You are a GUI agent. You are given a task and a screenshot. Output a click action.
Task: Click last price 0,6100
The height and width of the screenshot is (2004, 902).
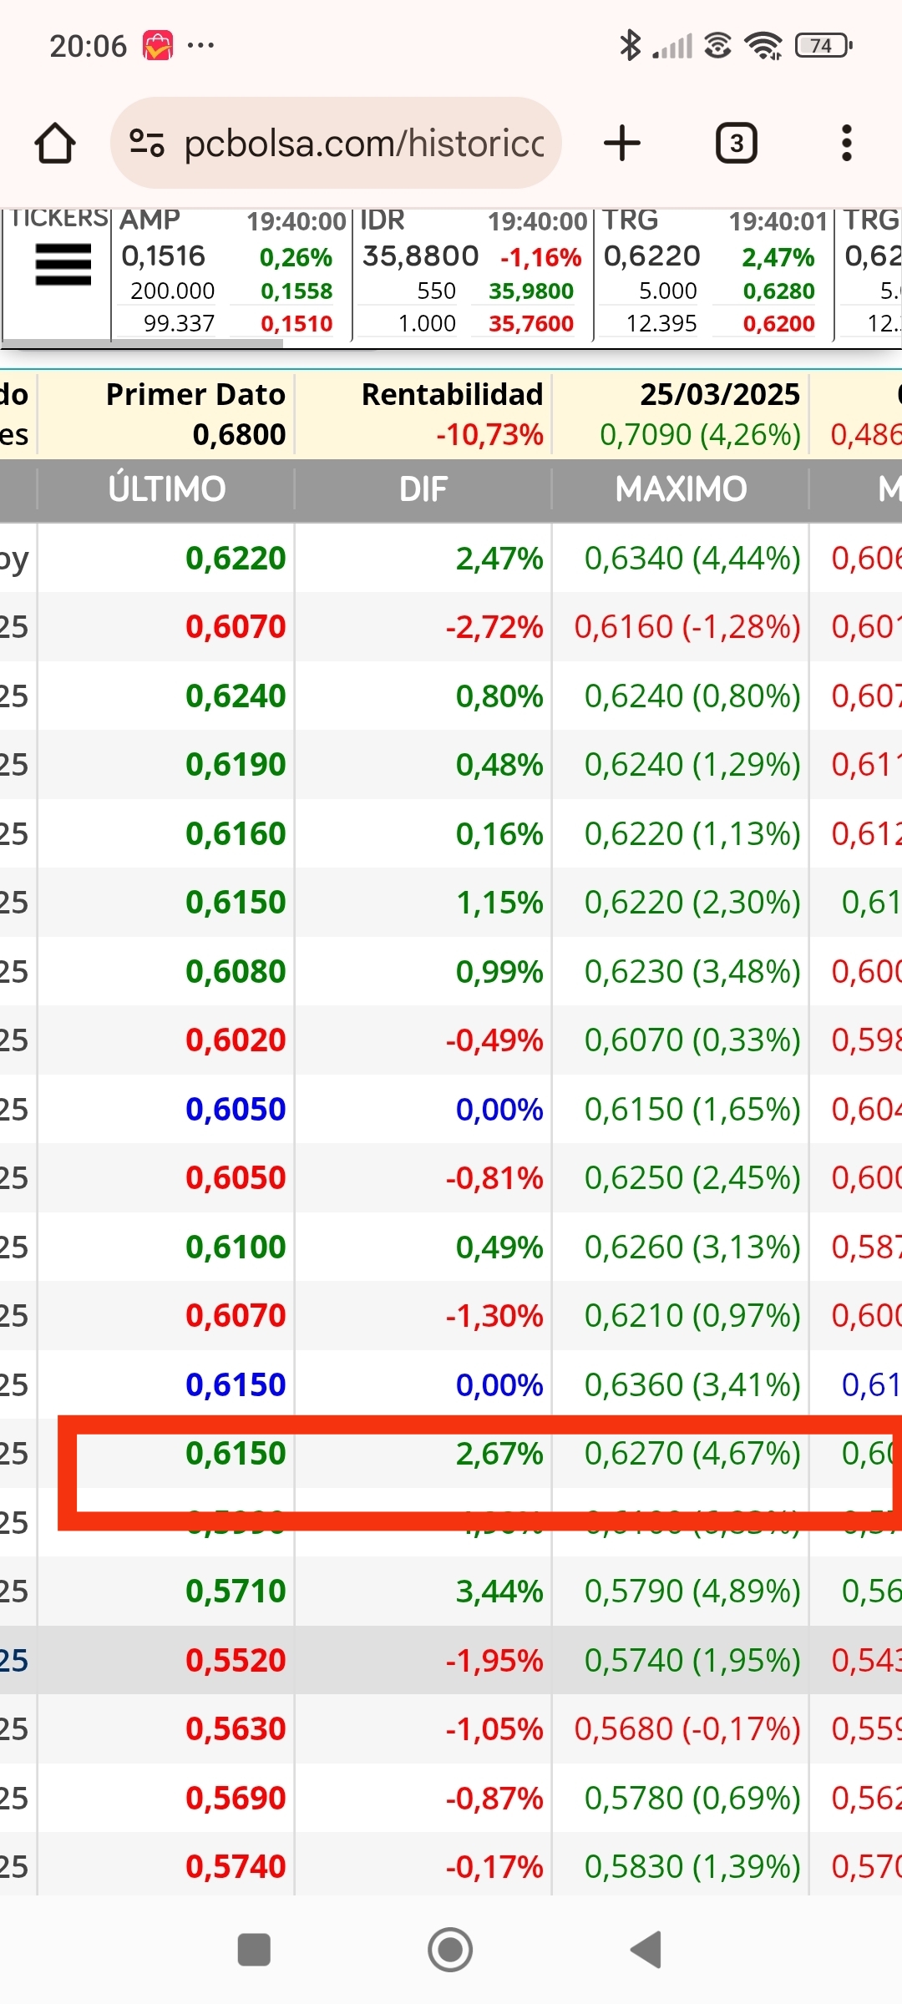236,1247
